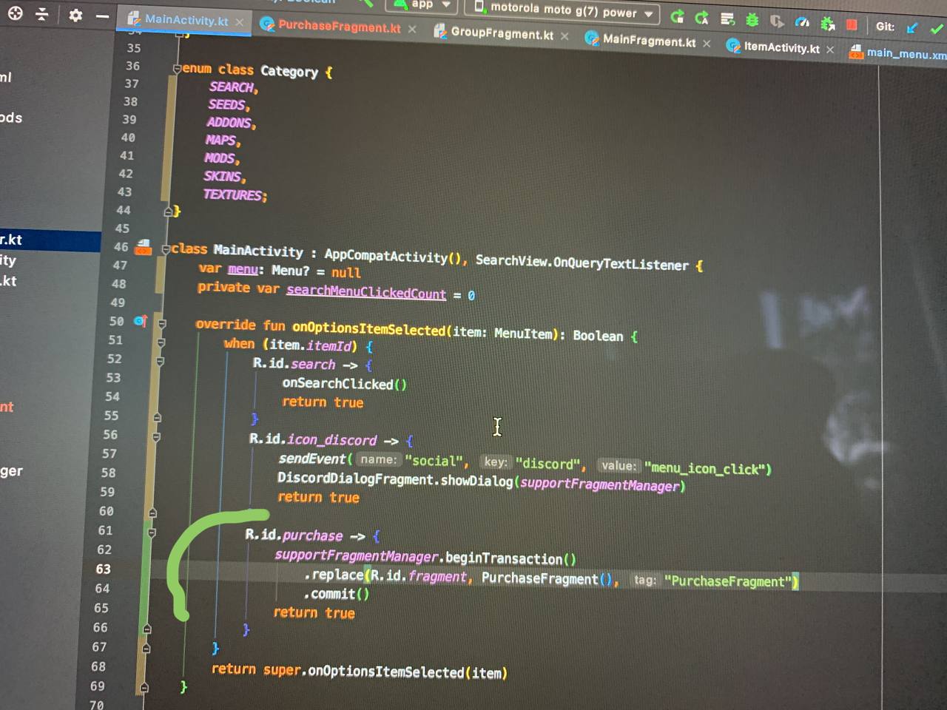947x710 pixels.
Task: Close the GroupFragment.kt tab
Action: tap(565, 35)
